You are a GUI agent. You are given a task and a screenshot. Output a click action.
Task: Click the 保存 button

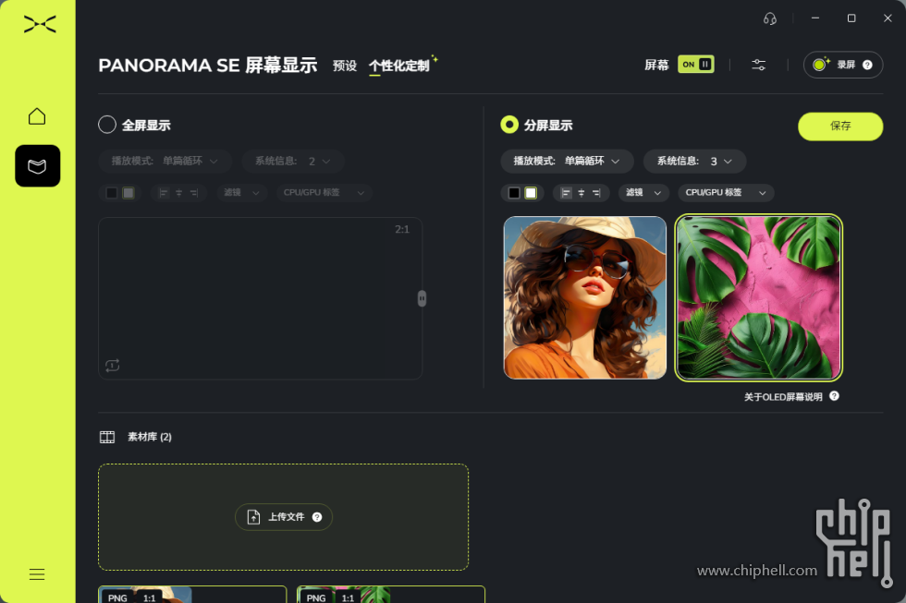[840, 126]
